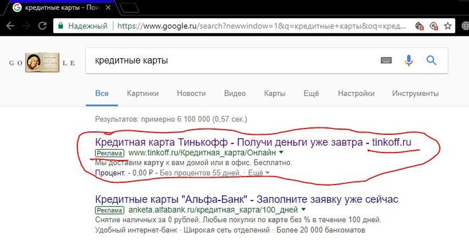Switch to the Новости results tab

(x=191, y=94)
